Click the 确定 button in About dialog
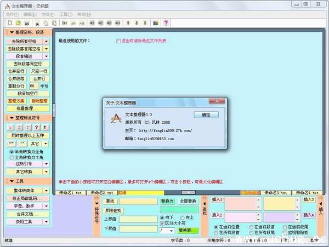The height and width of the screenshot is (247, 329). (x=206, y=115)
